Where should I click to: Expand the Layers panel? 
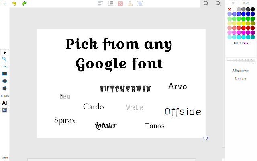pos(241,78)
